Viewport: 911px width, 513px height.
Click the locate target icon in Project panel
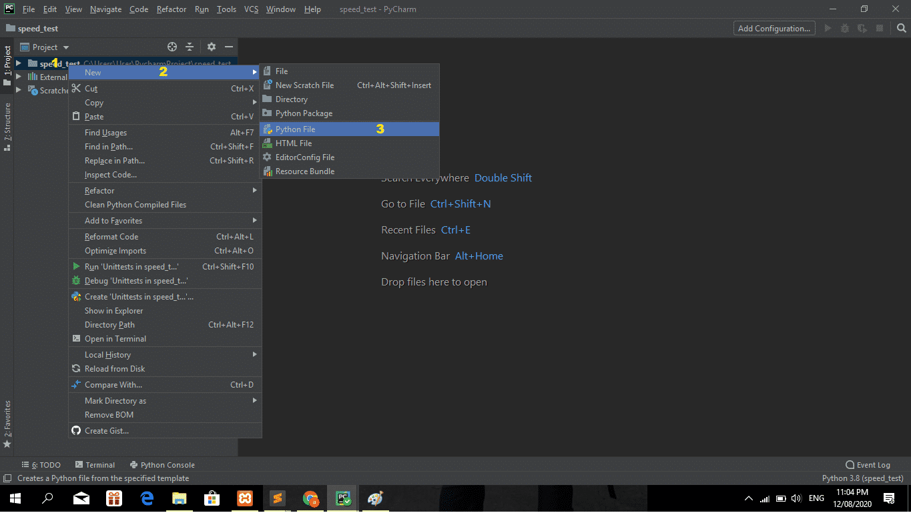pyautogui.click(x=172, y=47)
